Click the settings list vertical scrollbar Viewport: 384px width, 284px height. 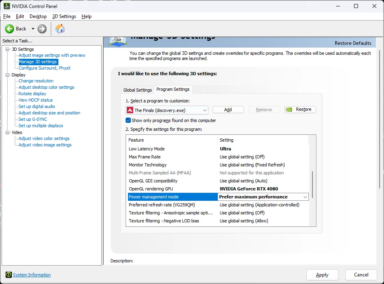[312, 184]
